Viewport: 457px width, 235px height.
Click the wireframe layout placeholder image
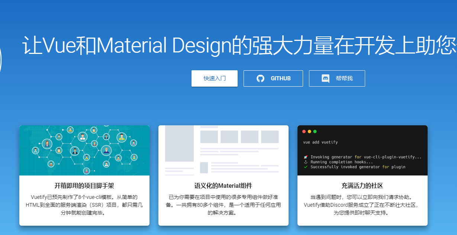[x=223, y=150]
